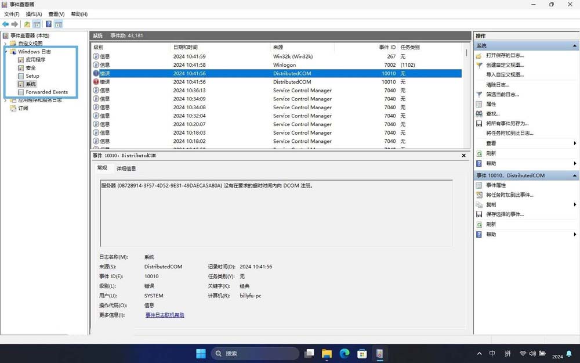Navigate back using the toolbar back arrow
Screen dimensions: 580x363
point(5,24)
